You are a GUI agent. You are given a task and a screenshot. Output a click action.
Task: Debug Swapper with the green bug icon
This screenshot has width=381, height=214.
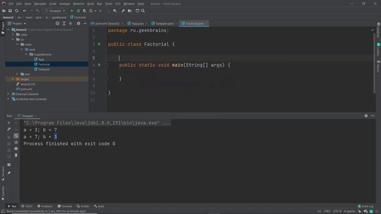[x=78, y=11]
